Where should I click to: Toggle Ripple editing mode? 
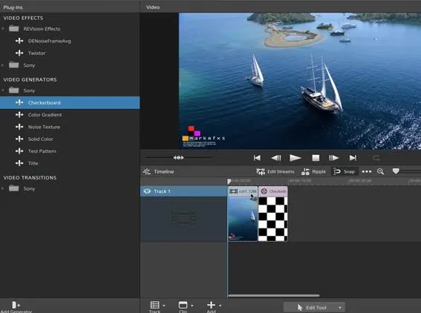(x=313, y=171)
